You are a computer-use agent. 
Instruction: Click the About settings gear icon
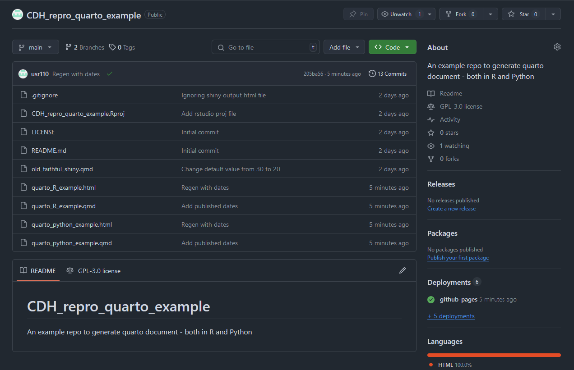tap(557, 47)
